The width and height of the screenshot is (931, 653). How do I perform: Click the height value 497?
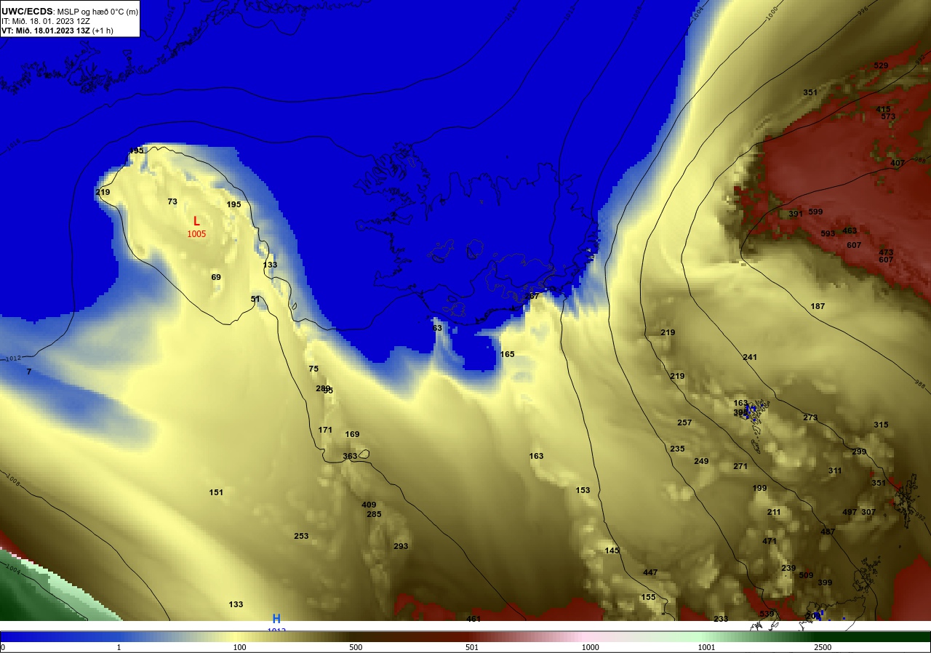(x=850, y=513)
